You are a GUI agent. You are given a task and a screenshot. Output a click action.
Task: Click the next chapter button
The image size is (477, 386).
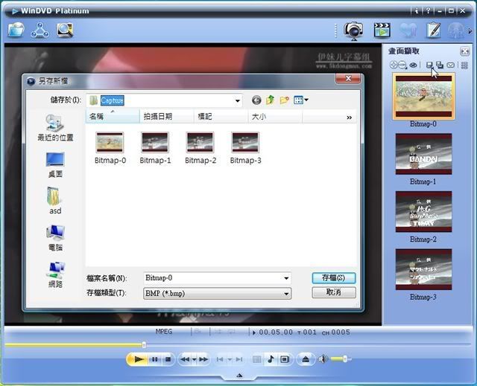click(239, 359)
